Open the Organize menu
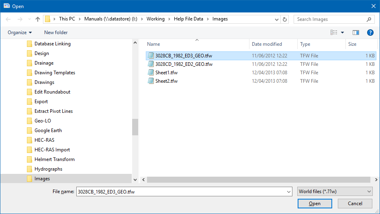 pyautogui.click(x=20, y=33)
